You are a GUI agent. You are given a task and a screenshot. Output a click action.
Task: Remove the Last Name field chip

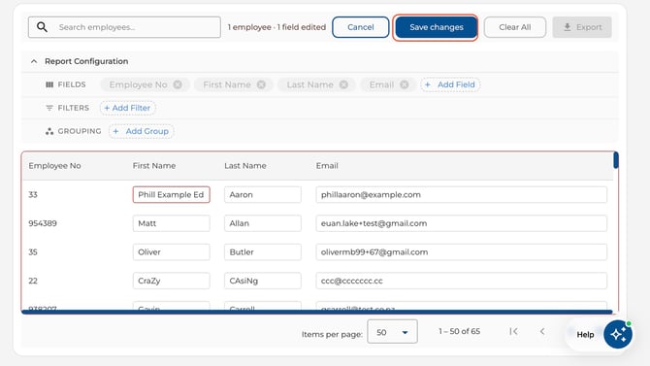pyautogui.click(x=343, y=84)
